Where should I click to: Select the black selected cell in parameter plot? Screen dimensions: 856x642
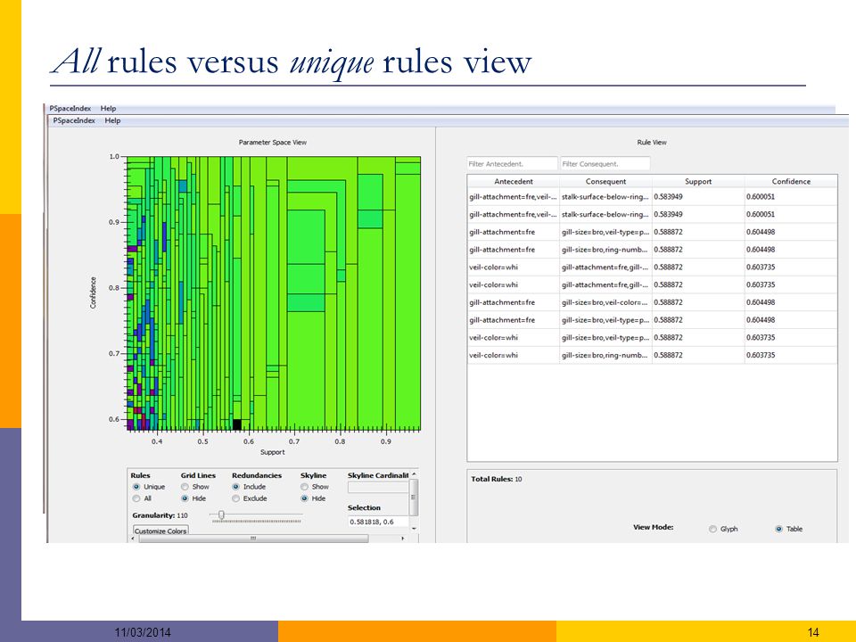[237, 424]
